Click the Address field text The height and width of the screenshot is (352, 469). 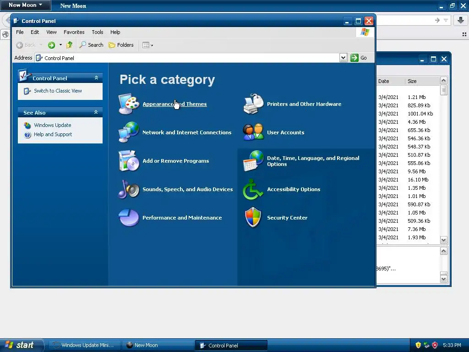coord(59,58)
